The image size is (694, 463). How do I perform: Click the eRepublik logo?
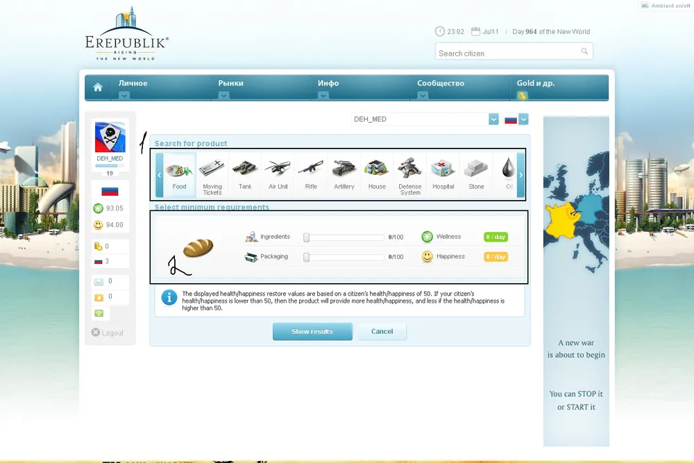point(126,34)
